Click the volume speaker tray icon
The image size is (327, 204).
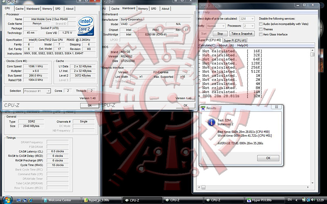point(313,200)
